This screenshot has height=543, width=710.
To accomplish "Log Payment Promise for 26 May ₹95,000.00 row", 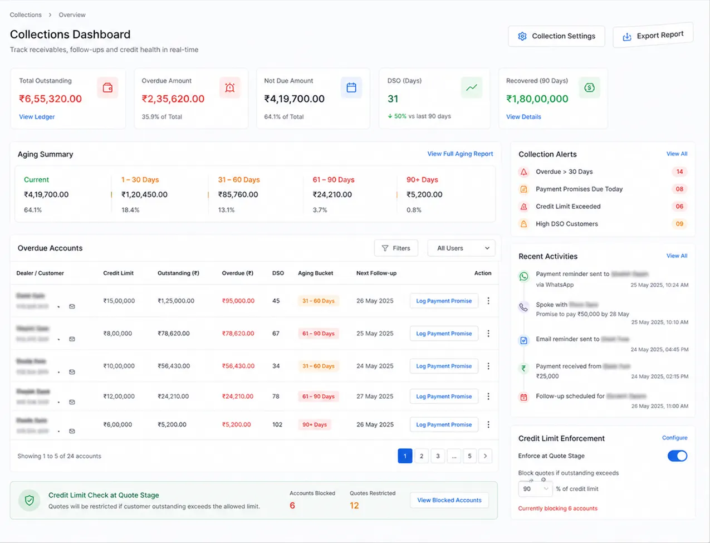I will tap(444, 301).
